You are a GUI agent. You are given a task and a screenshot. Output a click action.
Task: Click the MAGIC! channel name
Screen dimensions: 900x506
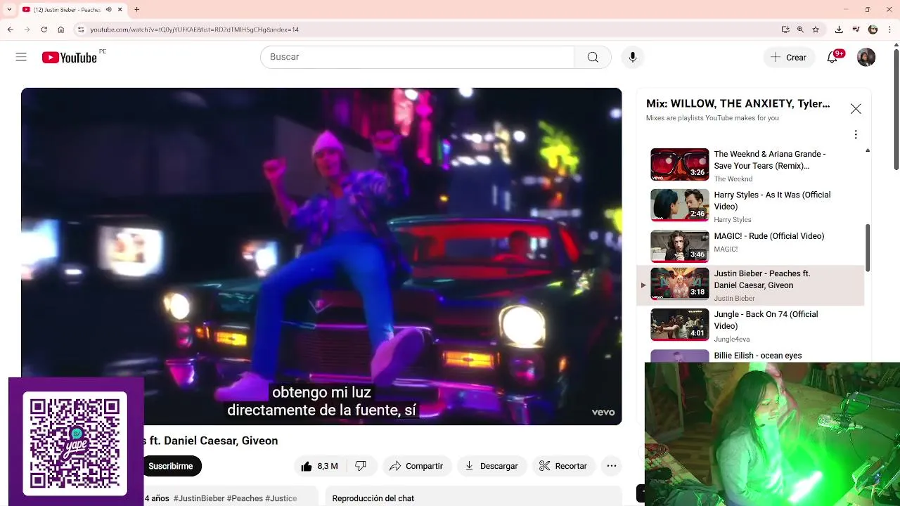tap(726, 249)
